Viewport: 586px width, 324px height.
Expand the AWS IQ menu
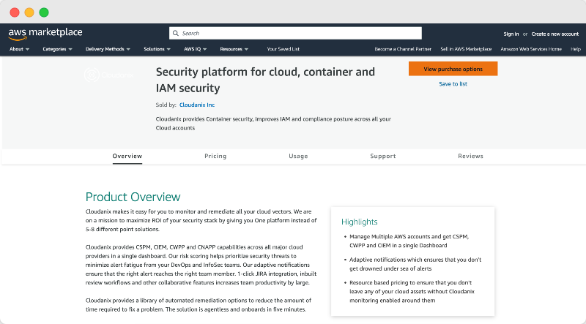(195, 49)
